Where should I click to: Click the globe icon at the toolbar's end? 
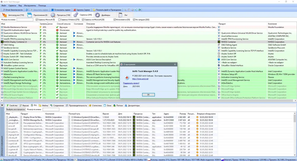140,10
